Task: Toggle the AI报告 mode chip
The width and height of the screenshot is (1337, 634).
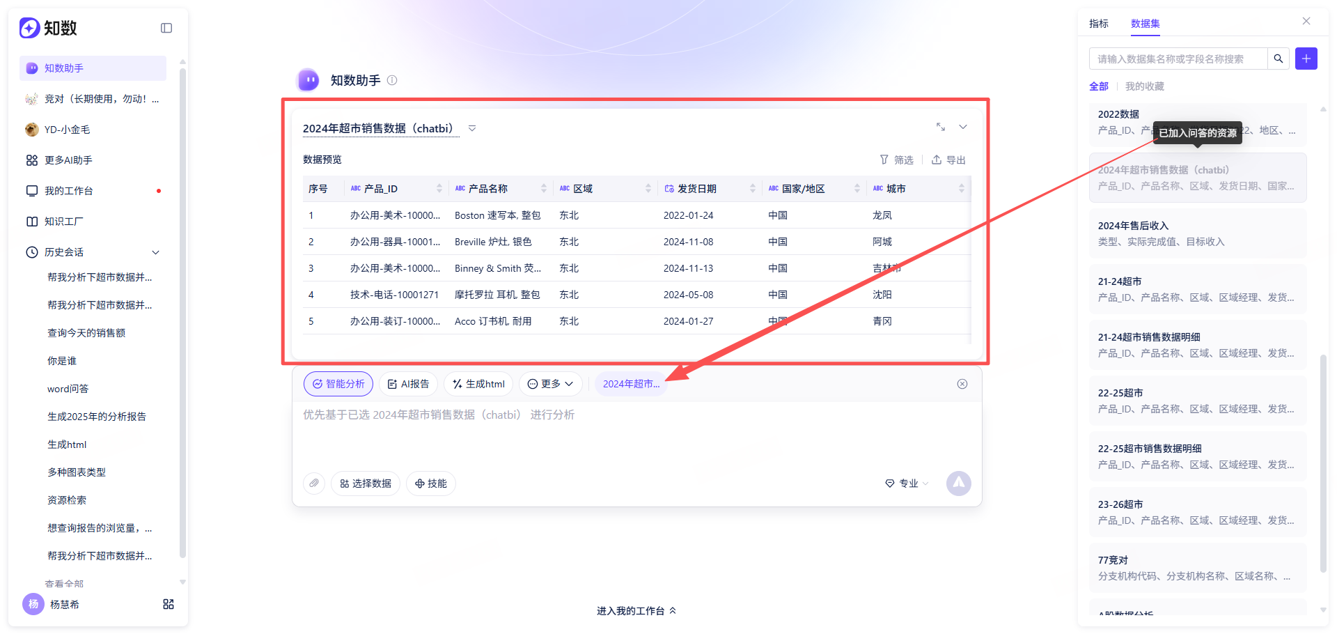Action: 408,384
